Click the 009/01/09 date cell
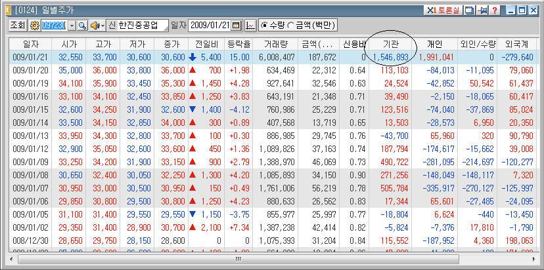Screen dimensions: 544x270 click(x=30, y=163)
